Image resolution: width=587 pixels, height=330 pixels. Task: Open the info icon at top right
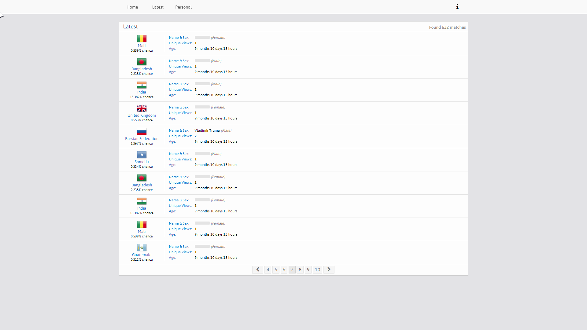457,6
